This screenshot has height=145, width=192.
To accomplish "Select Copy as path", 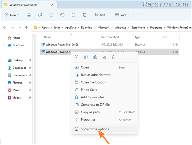I will click(x=105, y=112).
